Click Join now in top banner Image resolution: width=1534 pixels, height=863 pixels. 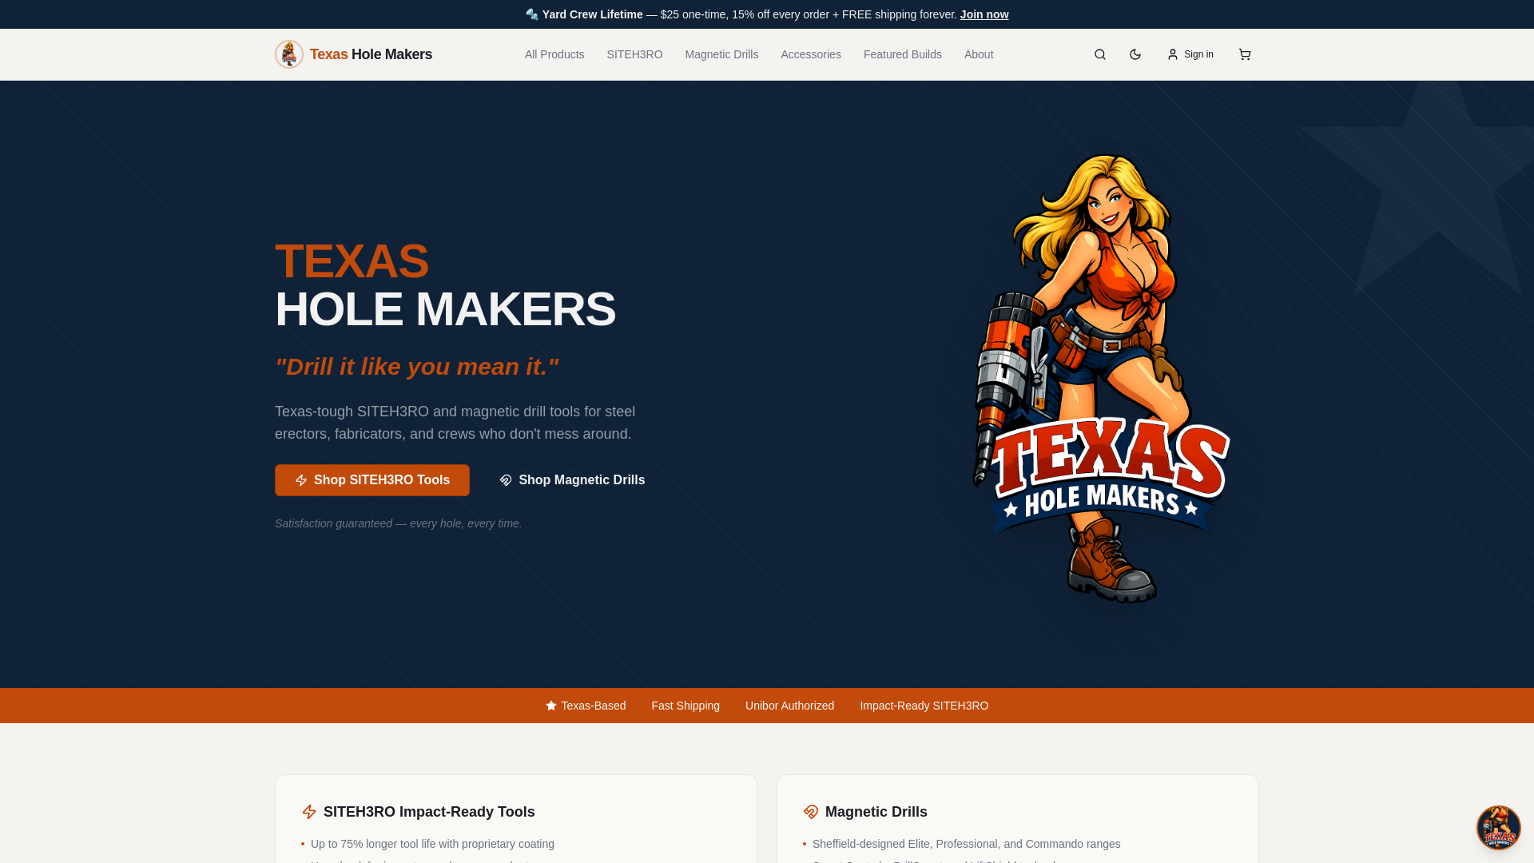(984, 14)
